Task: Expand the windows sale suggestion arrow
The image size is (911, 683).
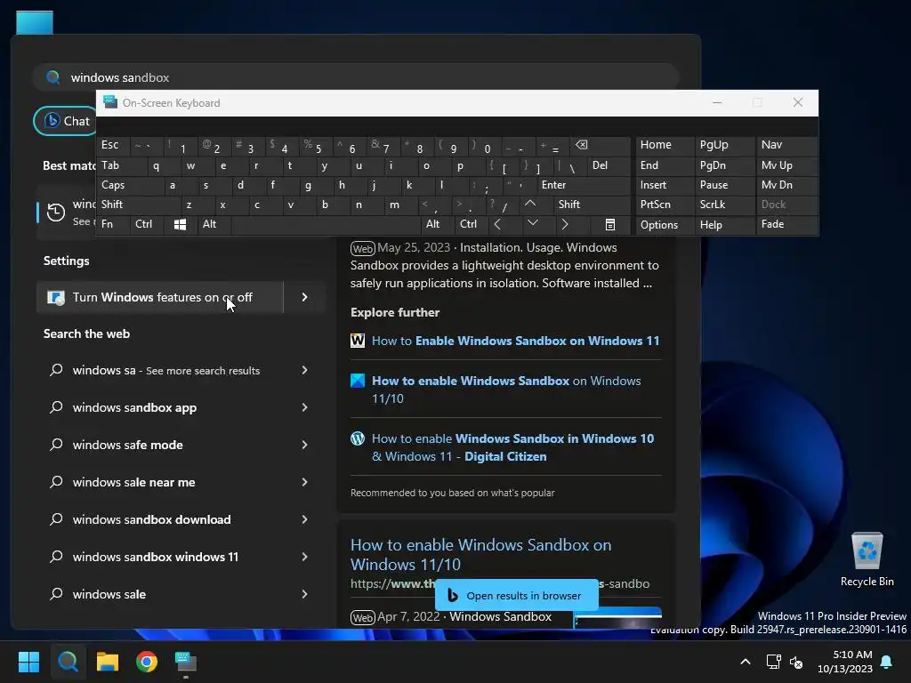Action: point(304,593)
